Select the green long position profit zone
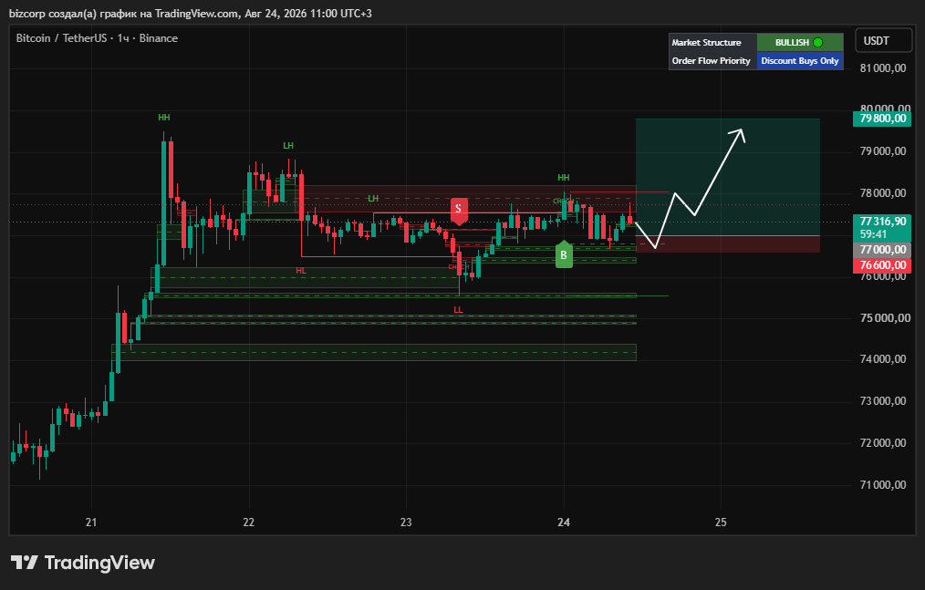This screenshot has width=925, height=590. [727, 177]
